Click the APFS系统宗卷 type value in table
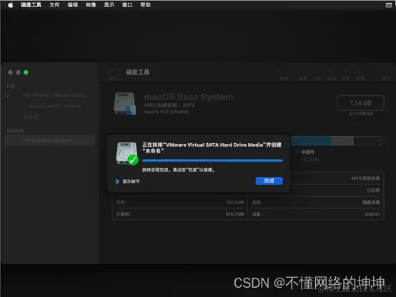The image size is (396, 297). point(365,178)
